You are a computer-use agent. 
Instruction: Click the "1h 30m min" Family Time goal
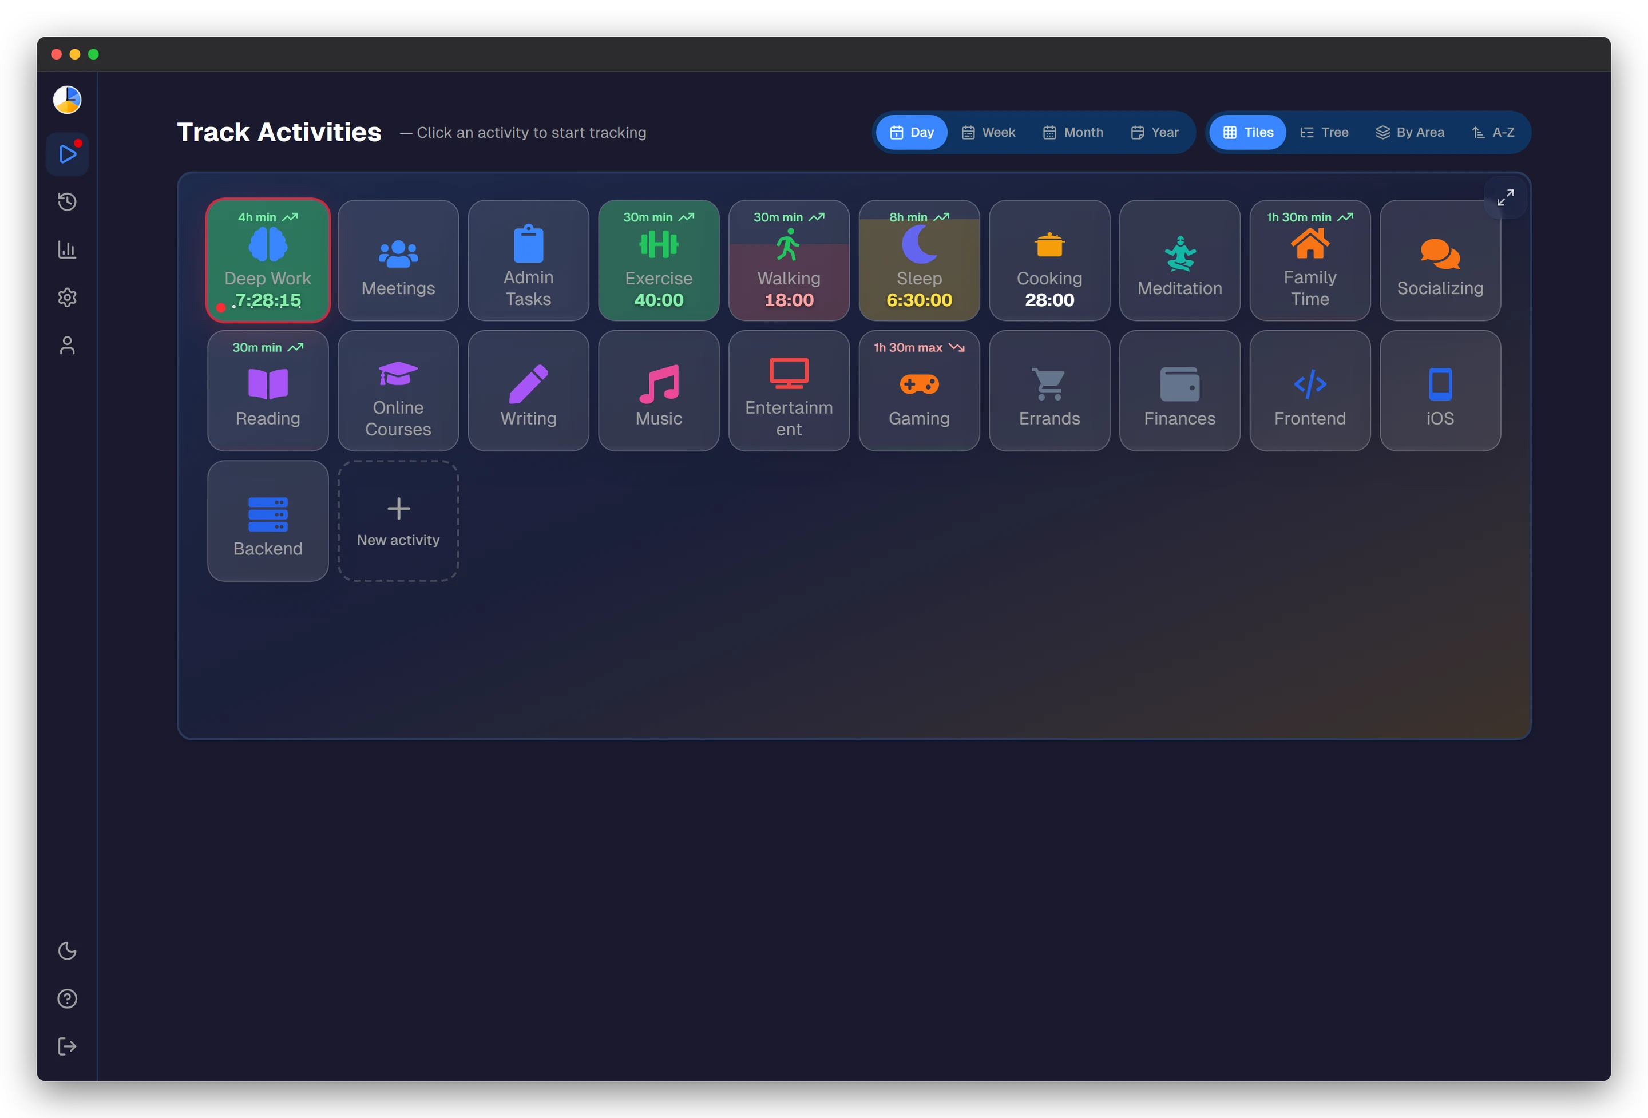click(1310, 217)
